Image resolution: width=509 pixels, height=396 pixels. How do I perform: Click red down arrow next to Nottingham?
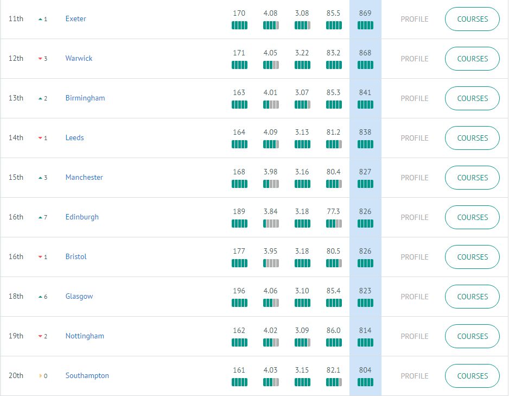point(40,336)
